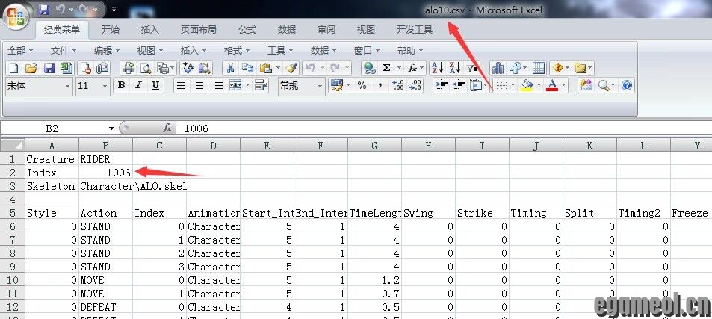Toggle Italic formatting
The width and height of the screenshot is (712, 319).
pos(138,86)
